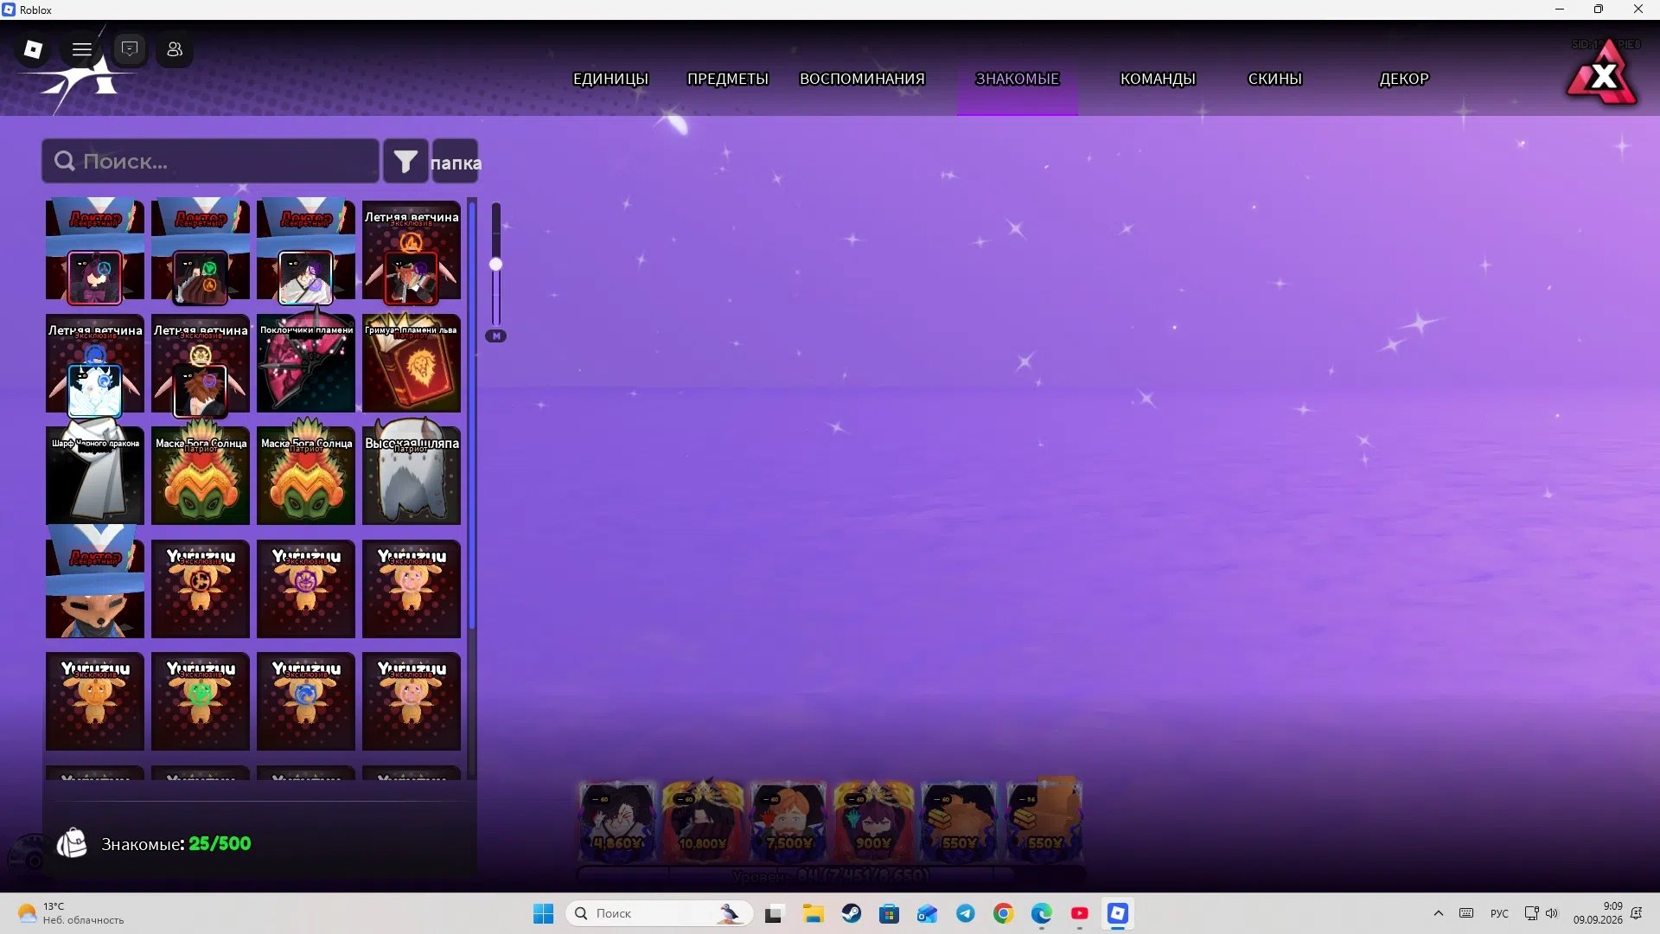Select the 4,860¥ unit in hotbar
The image size is (1660, 934).
(617, 822)
